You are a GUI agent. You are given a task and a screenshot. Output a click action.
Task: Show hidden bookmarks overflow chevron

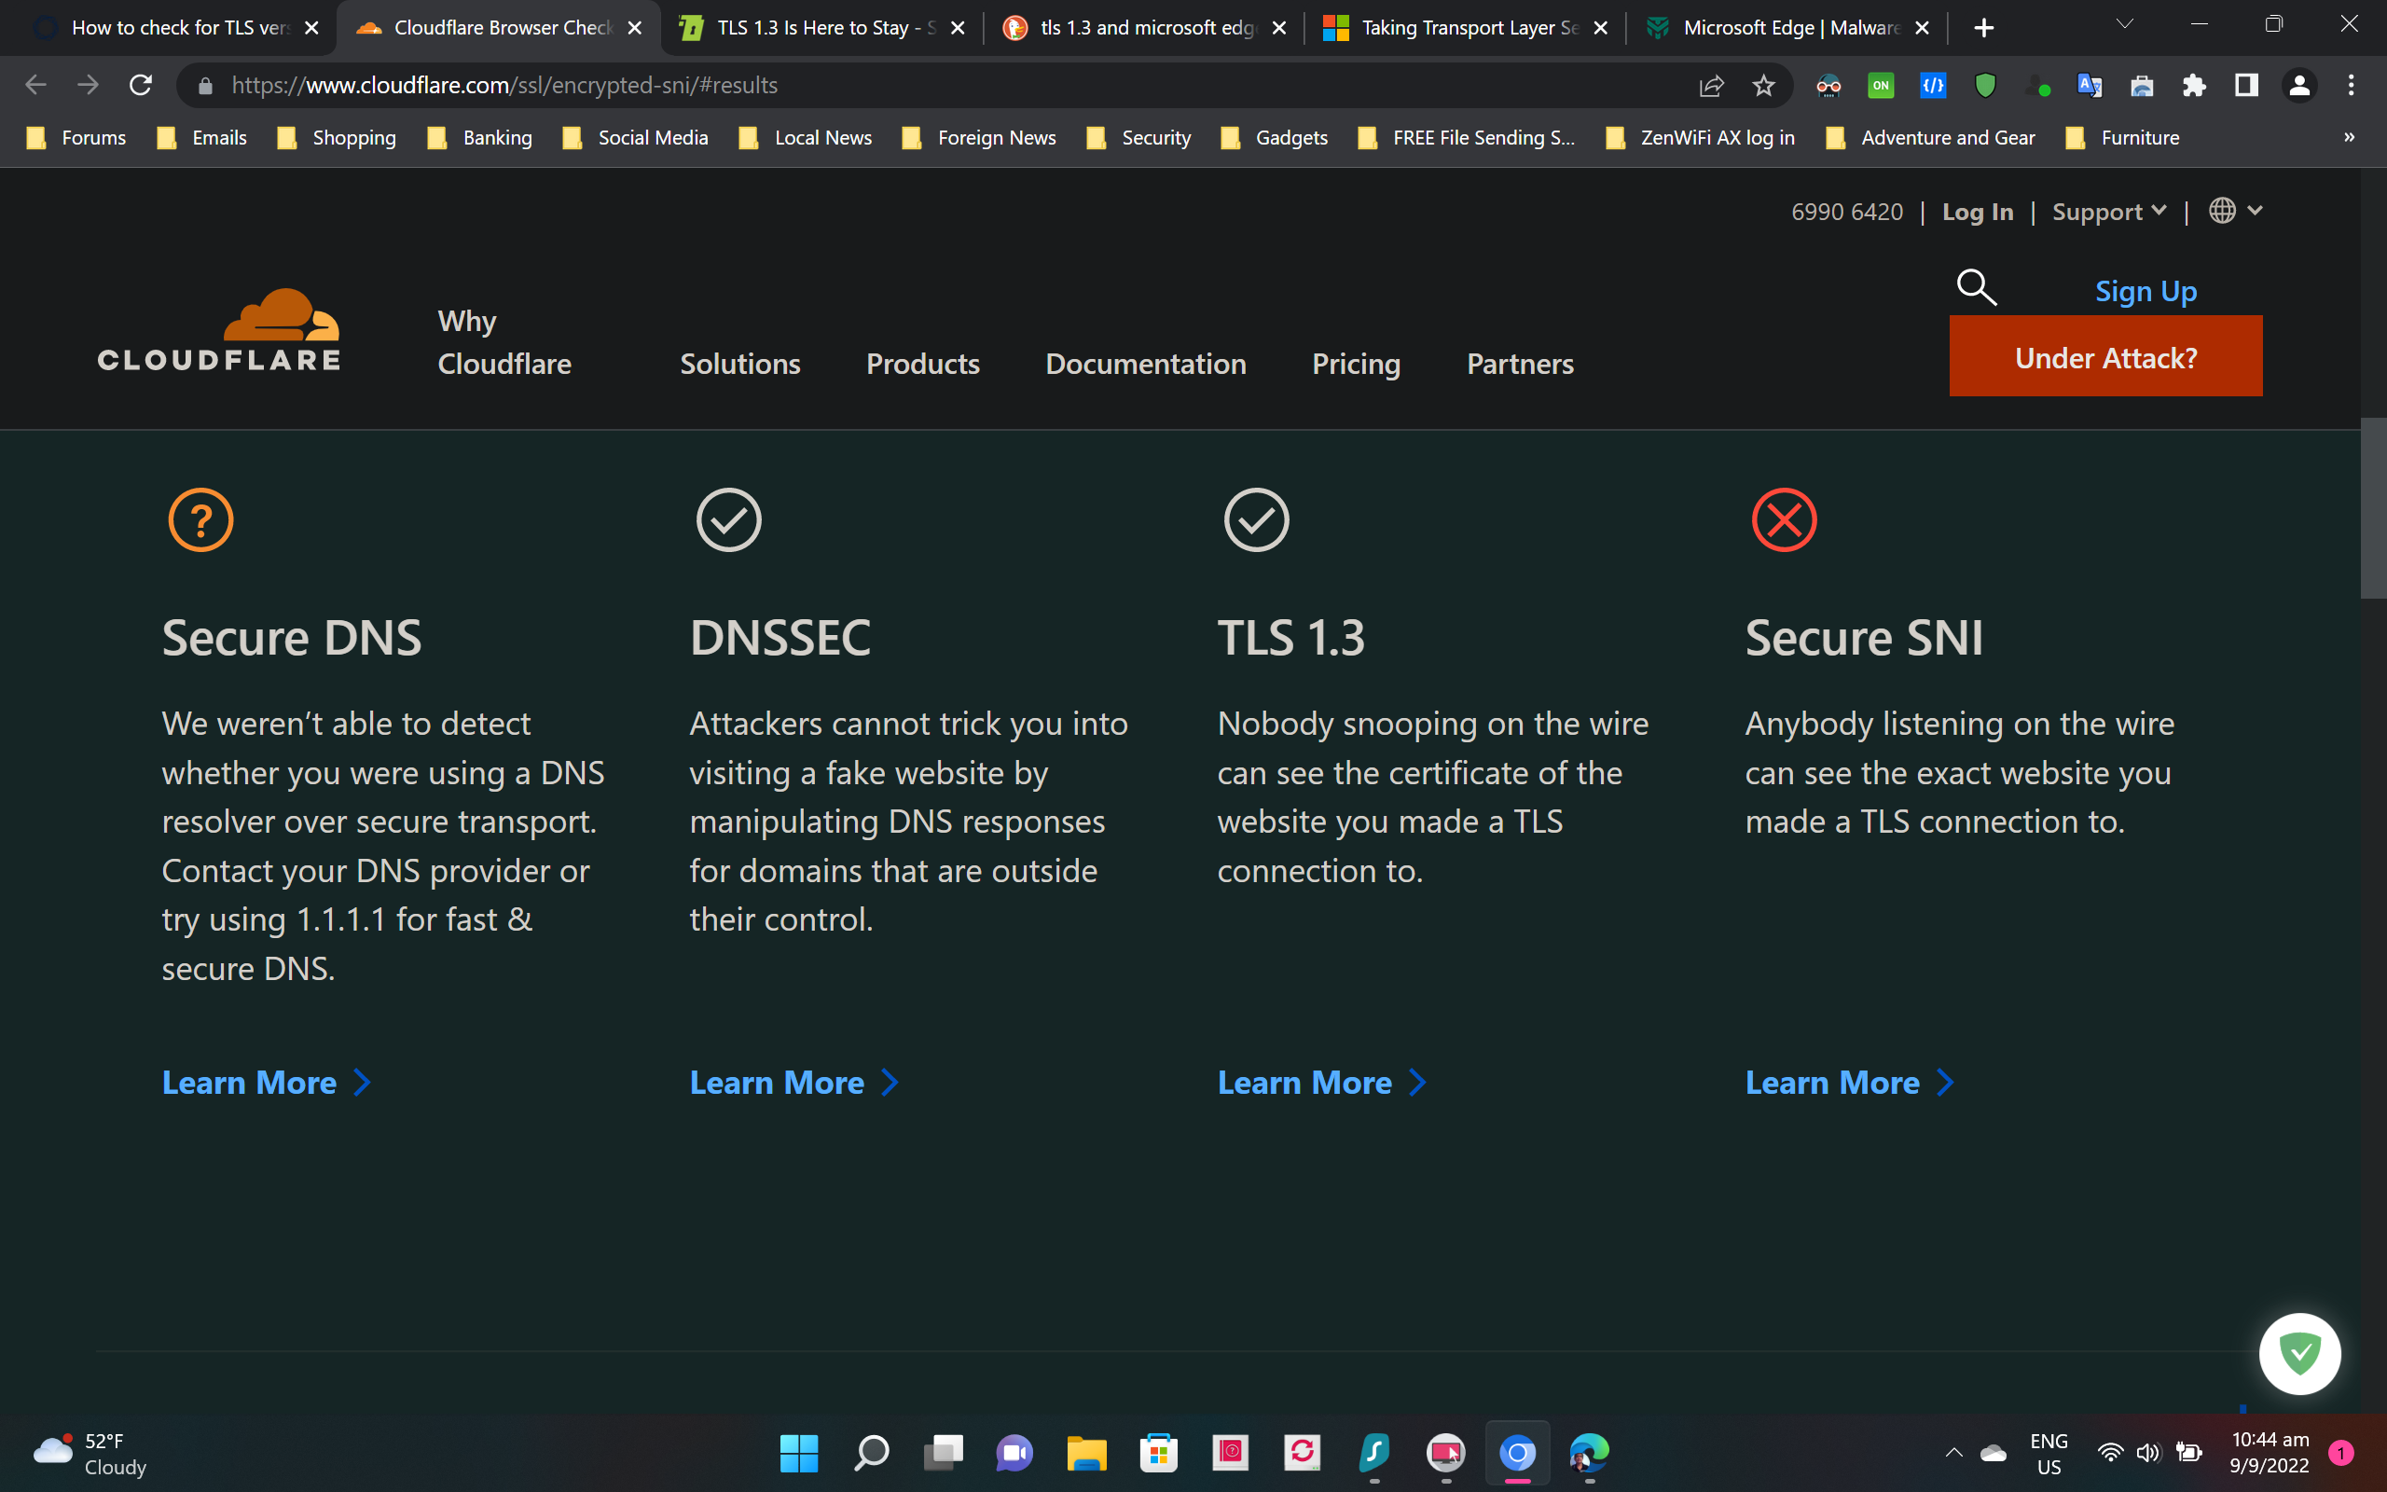click(2349, 137)
